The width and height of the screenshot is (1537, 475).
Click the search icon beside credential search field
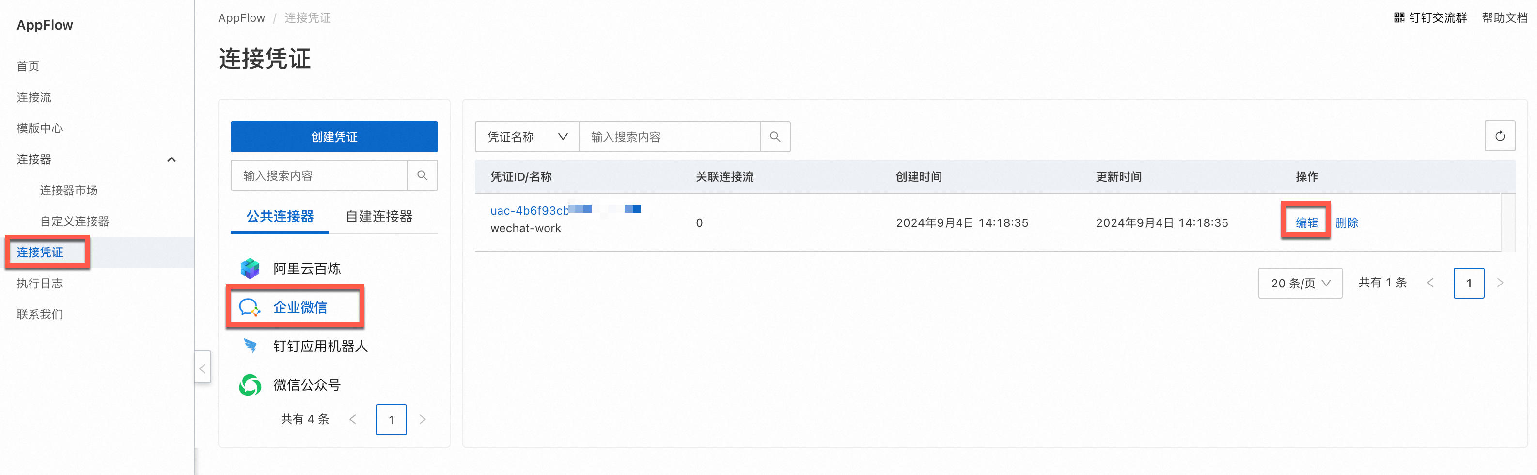[x=774, y=136]
